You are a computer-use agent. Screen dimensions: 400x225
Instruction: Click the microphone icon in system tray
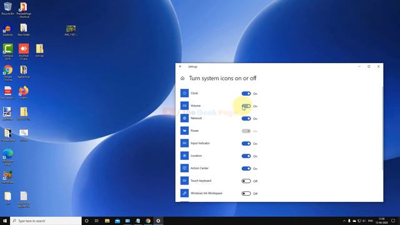349,221
